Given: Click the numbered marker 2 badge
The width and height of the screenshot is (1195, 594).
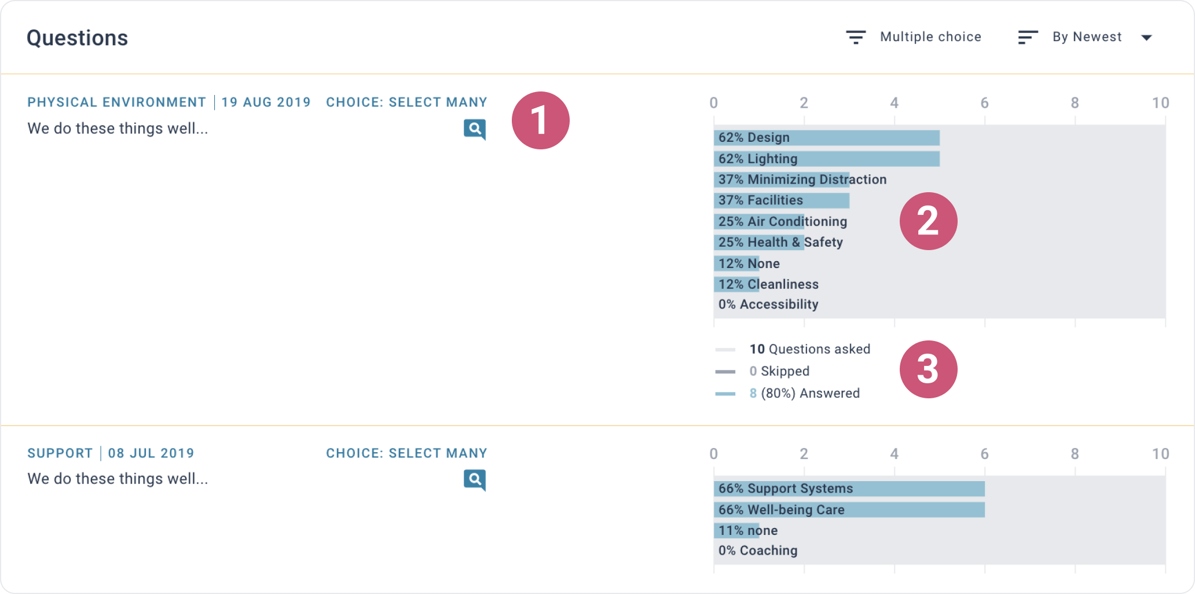Looking at the screenshot, I should [929, 221].
